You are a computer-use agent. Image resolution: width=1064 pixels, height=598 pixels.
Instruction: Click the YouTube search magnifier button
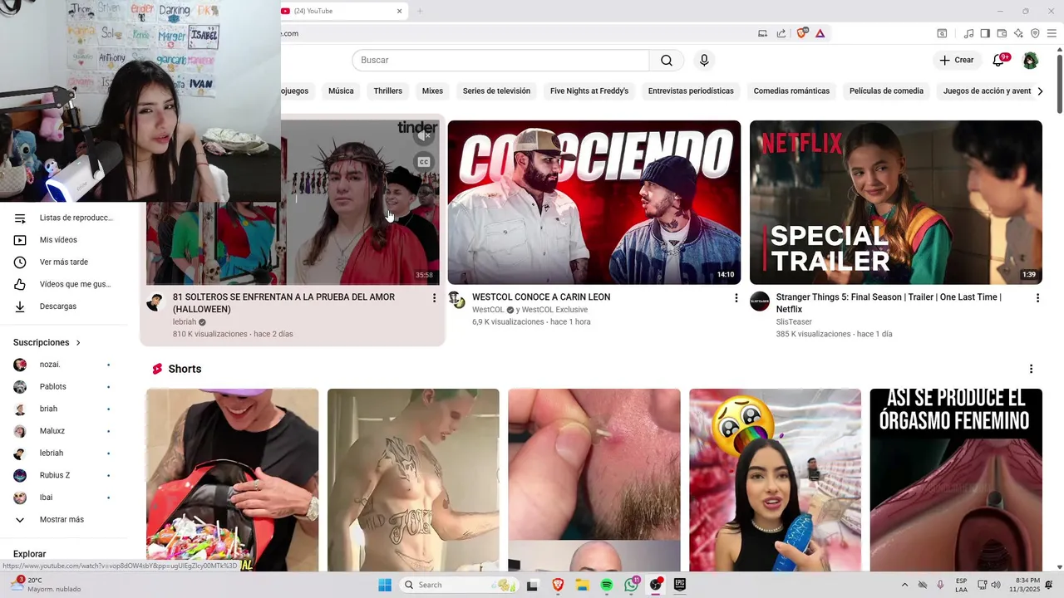(x=667, y=60)
